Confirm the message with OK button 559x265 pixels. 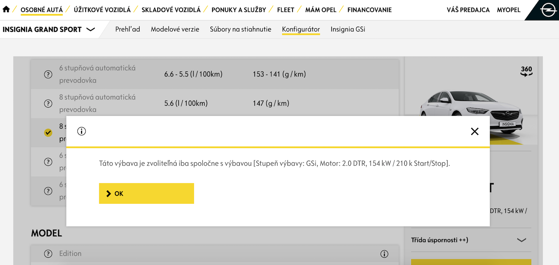click(x=146, y=193)
